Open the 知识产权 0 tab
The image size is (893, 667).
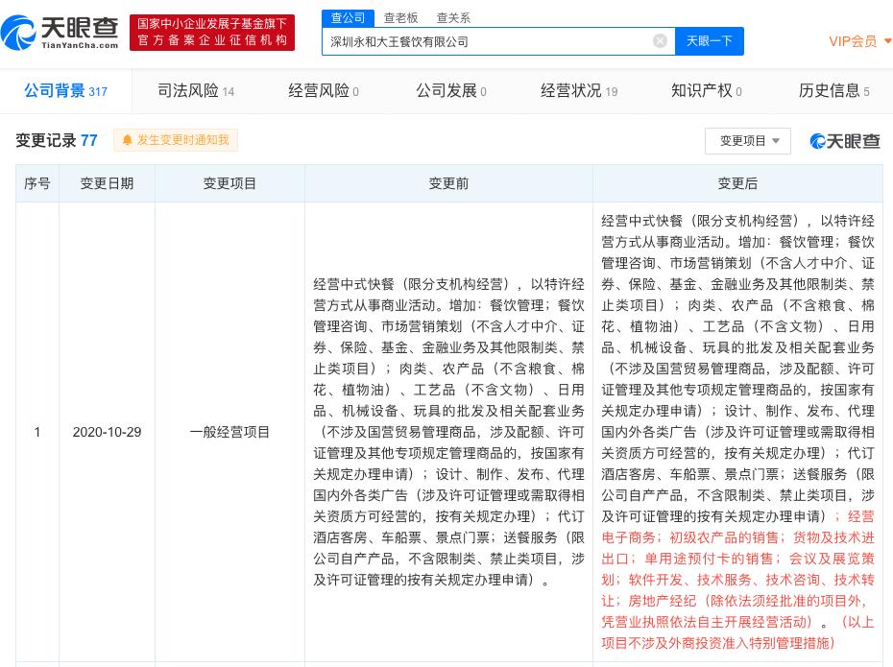tap(706, 90)
